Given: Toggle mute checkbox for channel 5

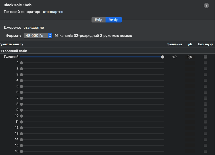Looking at the screenshot, I should [205, 86].
